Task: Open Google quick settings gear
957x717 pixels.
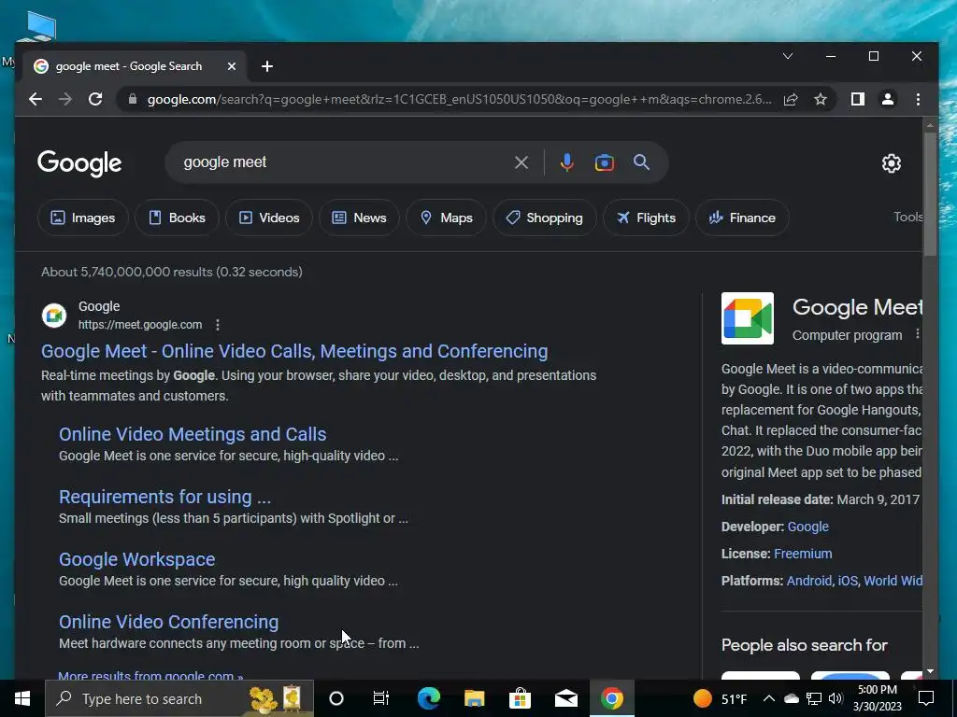Action: click(x=891, y=162)
